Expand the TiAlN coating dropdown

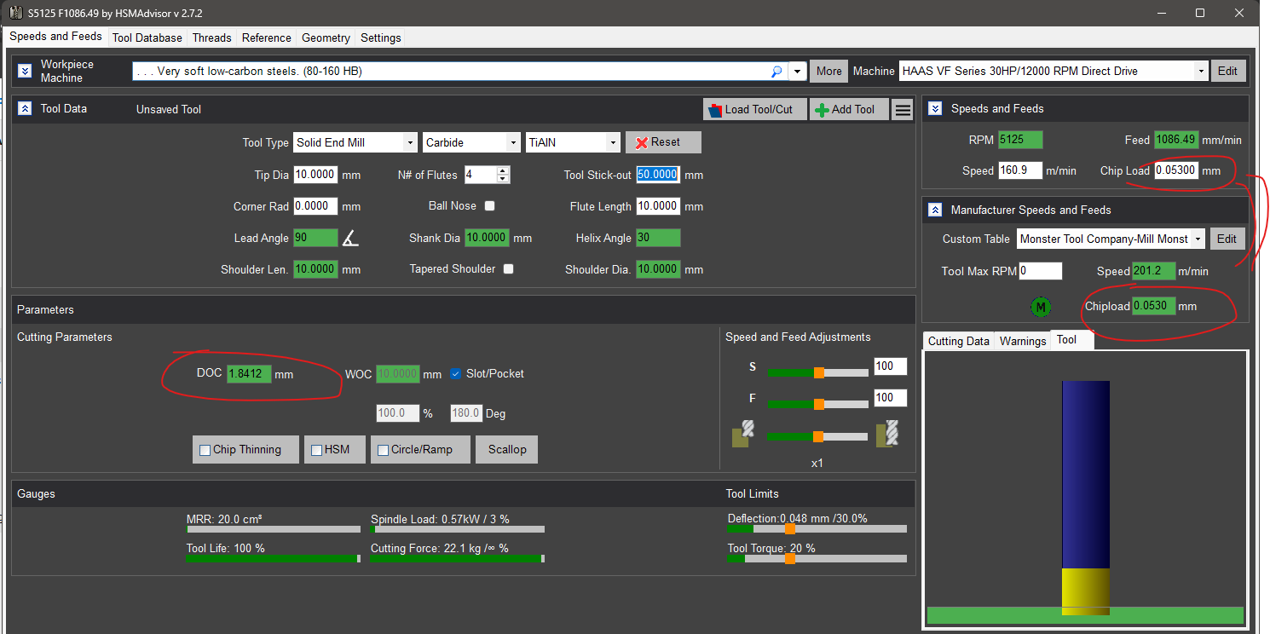pos(612,142)
